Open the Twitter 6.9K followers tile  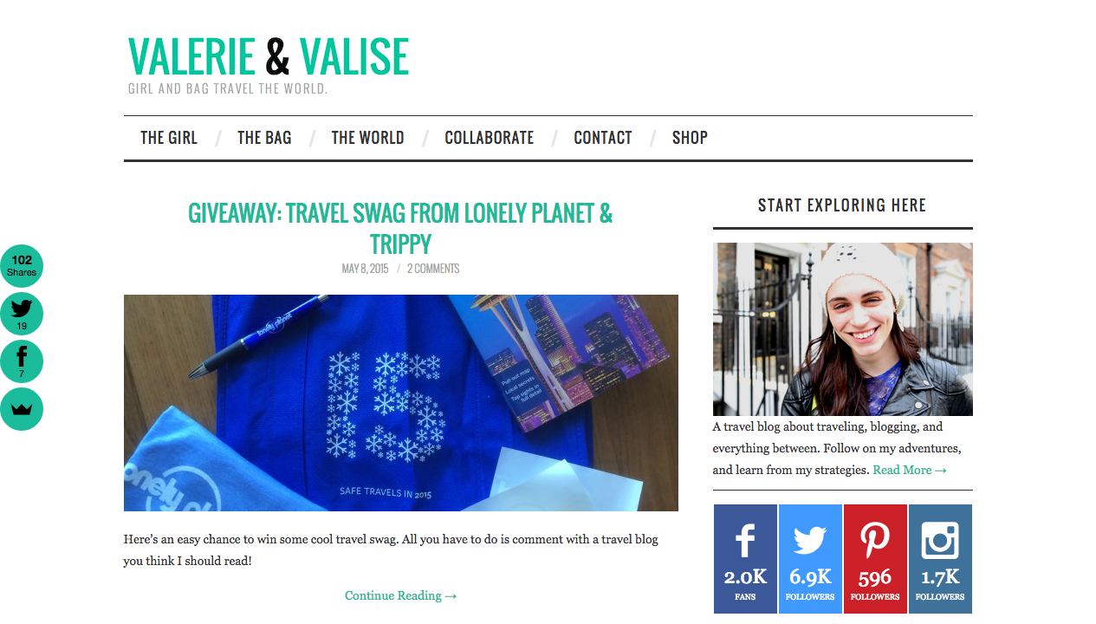point(810,559)
